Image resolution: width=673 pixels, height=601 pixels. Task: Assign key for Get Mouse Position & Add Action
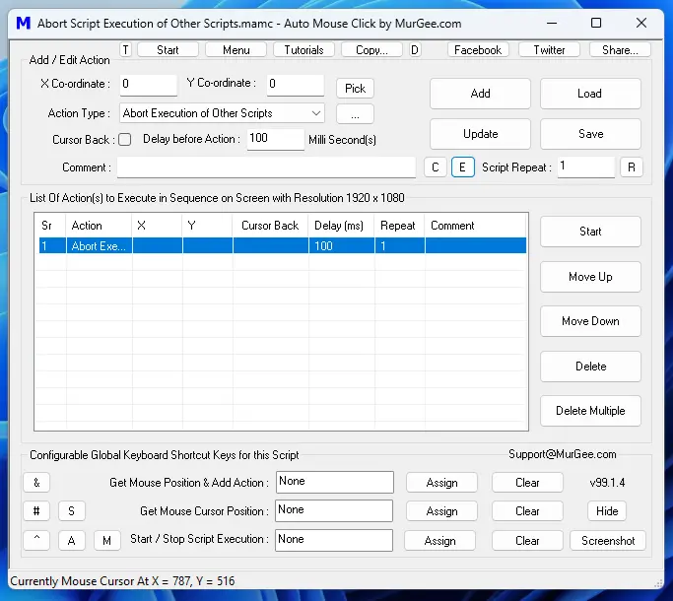click(x=441, y=483)
